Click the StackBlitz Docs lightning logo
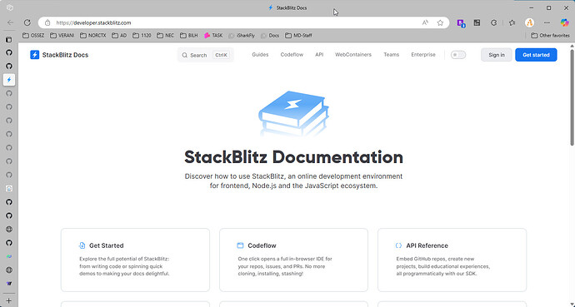Viewport: 575px width, 307px height. [34, 55]
